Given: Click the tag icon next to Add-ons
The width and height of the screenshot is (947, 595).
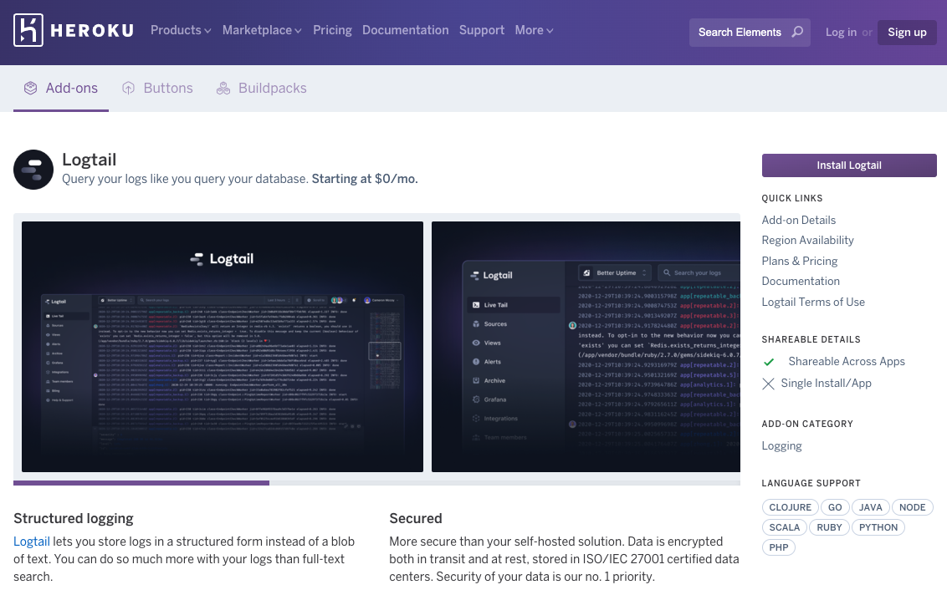Looking at the screenshot, I should pyautogui.click(x=29, y=87).
